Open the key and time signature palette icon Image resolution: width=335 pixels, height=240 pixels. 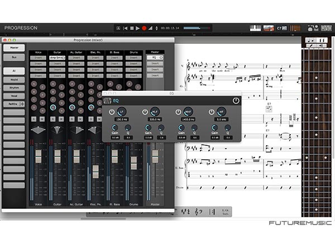[x=185, y=212]
